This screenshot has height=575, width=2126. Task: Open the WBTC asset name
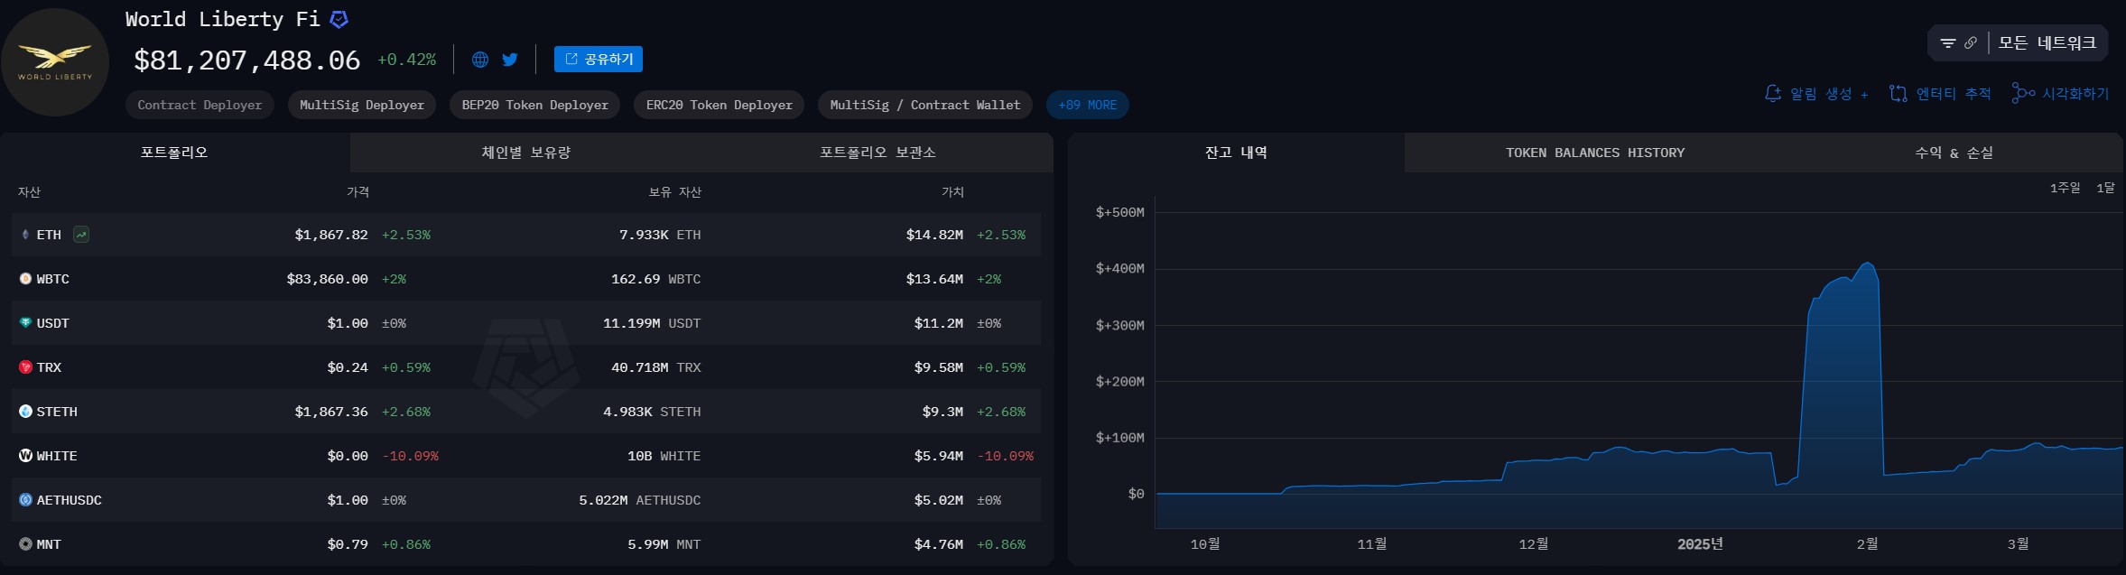53,279
